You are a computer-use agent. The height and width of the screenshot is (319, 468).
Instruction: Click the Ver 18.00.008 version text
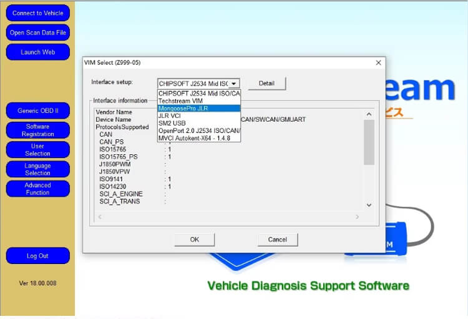[37, 283]
